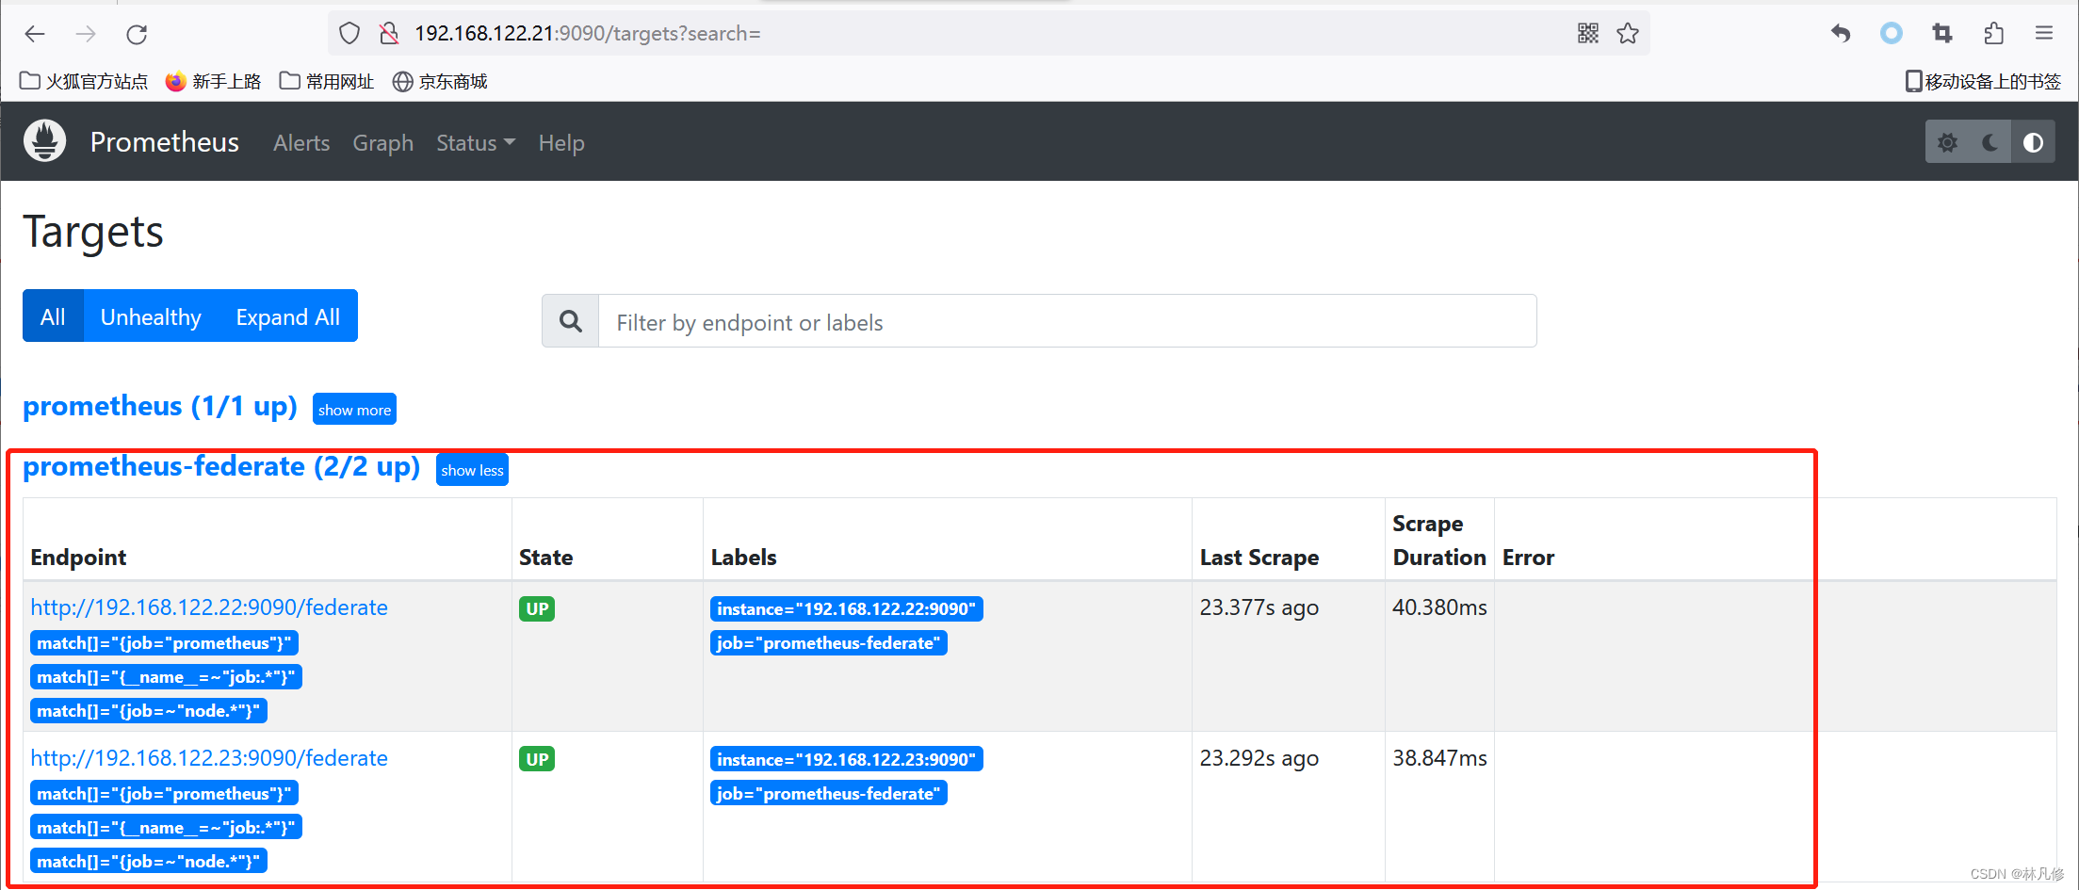Click the prometheus (1/1 up) heading
This screenshot has height=890, width=2079.
[x=160, y=407]
